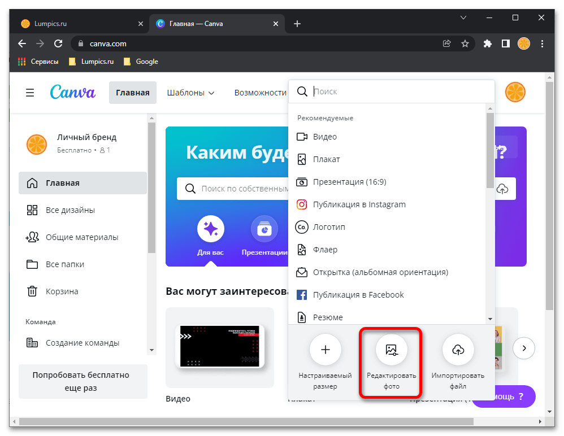
Task: Choose 'Логотип' in the recommended list
Action: pos(328,227)
